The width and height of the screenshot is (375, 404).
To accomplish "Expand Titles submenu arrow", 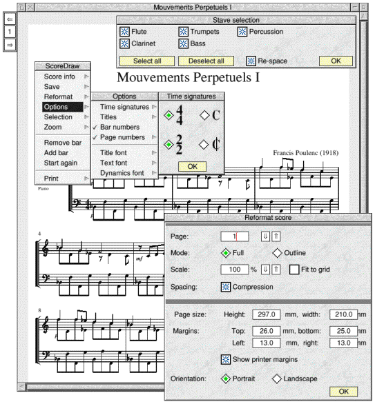I will tap(154, 117).
